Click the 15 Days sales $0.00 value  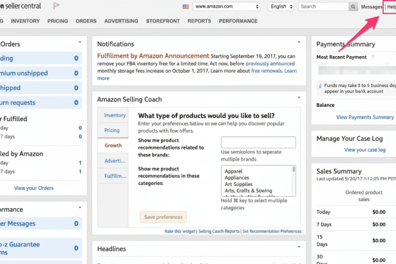click(379, 241)
